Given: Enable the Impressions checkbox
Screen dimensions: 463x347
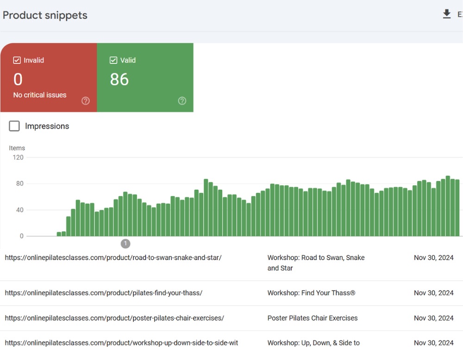Looking at the screenshot, I should click(x=14, y=126).
